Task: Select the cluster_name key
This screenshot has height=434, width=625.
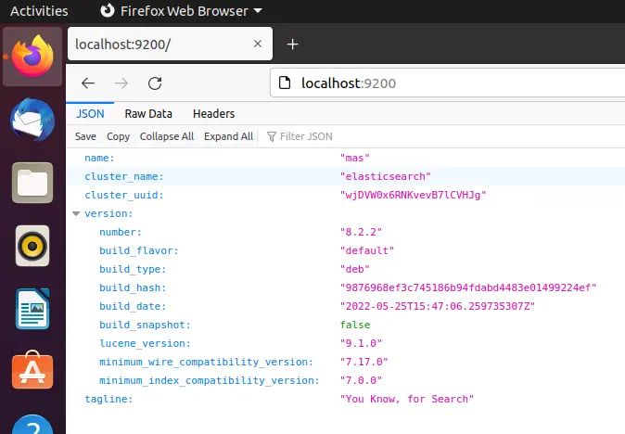Action: pos(124,176)
